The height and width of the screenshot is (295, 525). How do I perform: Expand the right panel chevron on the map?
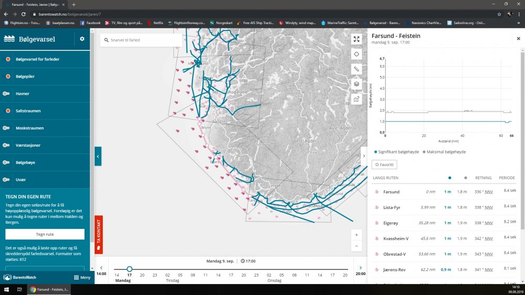(364, 156)
